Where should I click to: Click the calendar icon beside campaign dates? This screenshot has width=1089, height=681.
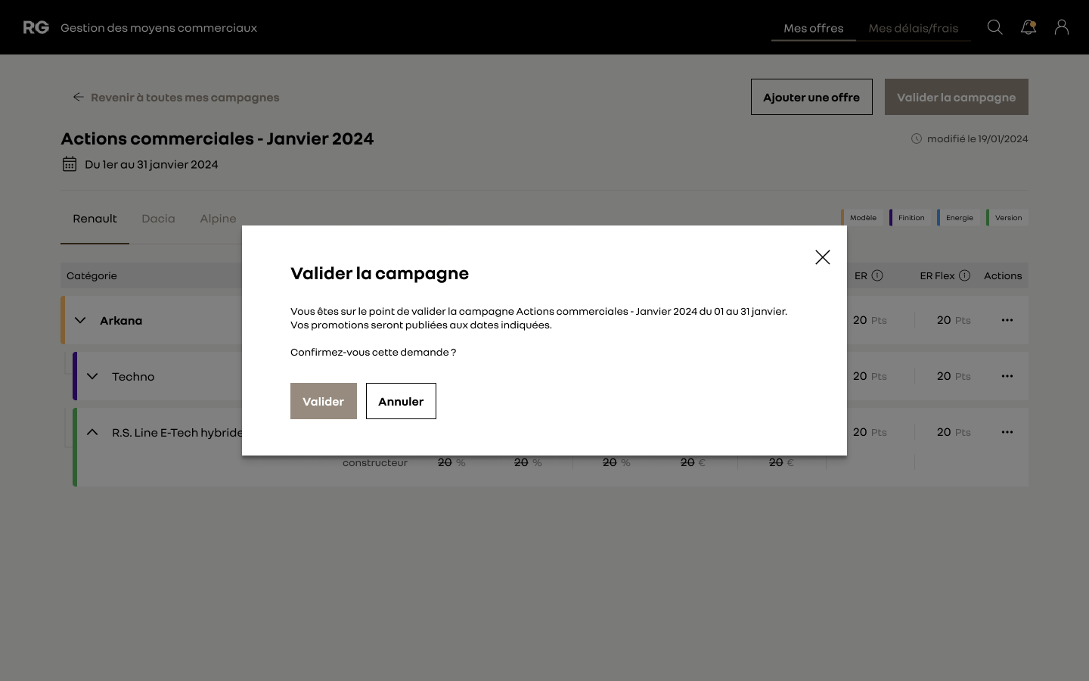coord(70,164)
